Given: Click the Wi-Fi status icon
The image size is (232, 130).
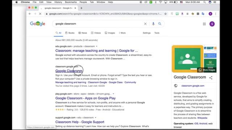Looking at the screenshot, I should pos(161,2).
